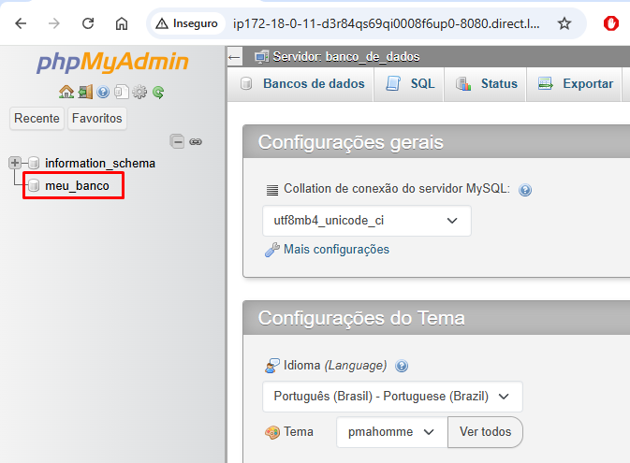Click the server monitor icon in breadcrumb
The width and height of the screenshot is (630, 463).
tap(261, 57)
